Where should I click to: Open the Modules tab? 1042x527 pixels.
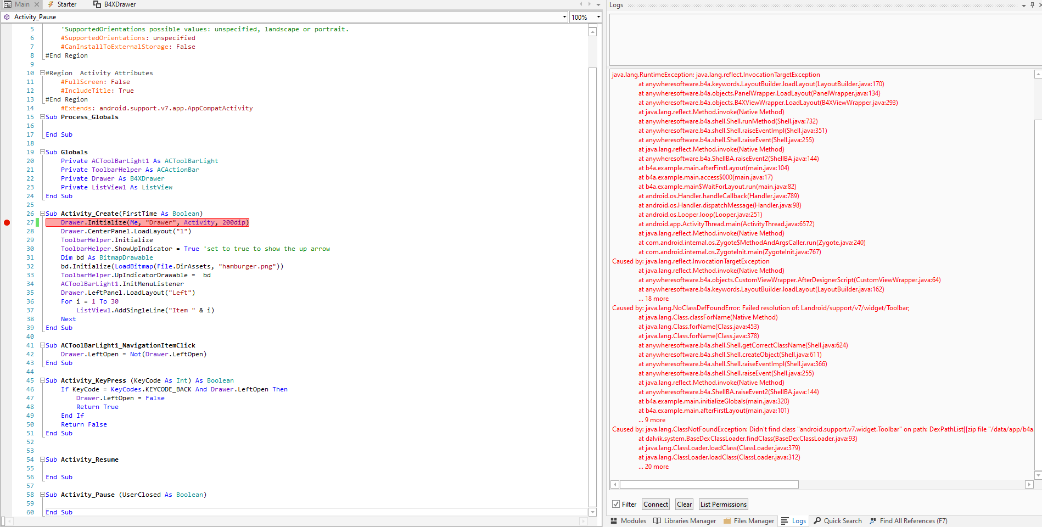629,521
